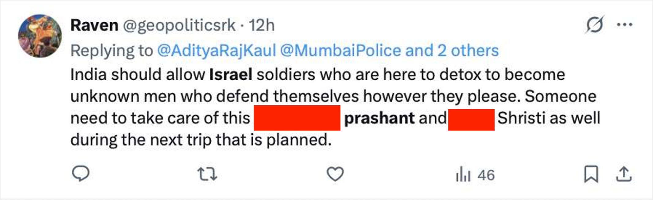Viewport: 653px width, 200px height.
Task: Like the post with the heart icon
Action: pos(335,174)
